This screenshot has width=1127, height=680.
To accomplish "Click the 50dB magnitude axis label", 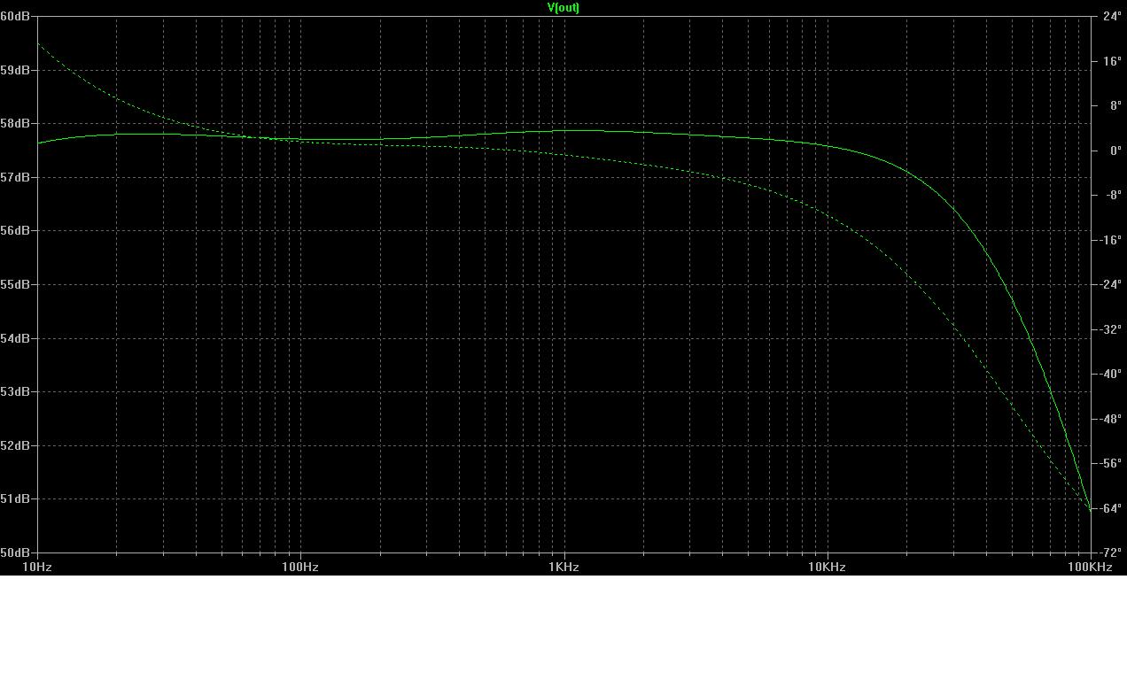I will 15,552.
